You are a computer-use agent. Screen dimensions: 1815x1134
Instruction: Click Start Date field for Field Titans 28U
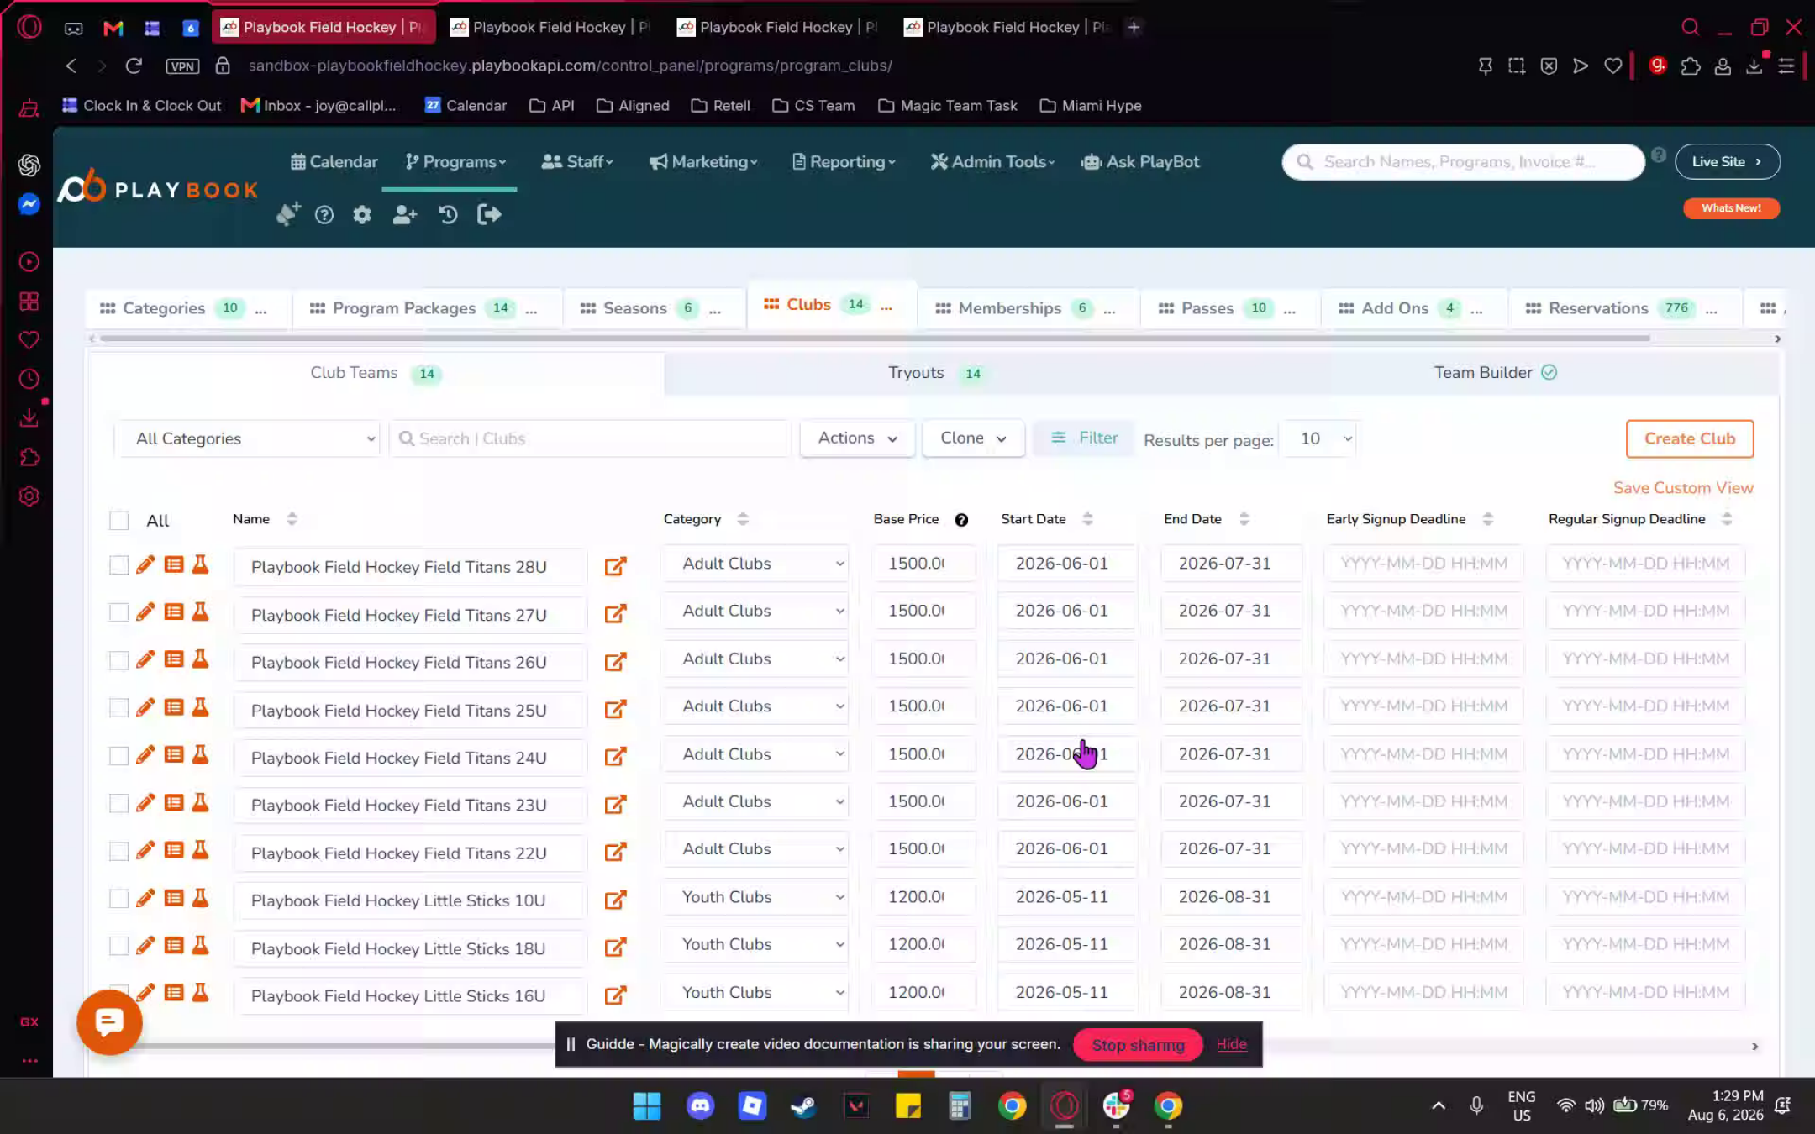point(1067,564)
